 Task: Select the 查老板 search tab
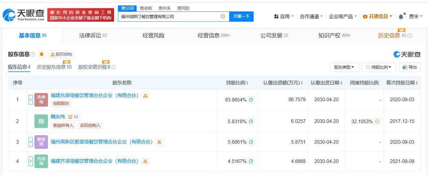(x=146, y=8)
